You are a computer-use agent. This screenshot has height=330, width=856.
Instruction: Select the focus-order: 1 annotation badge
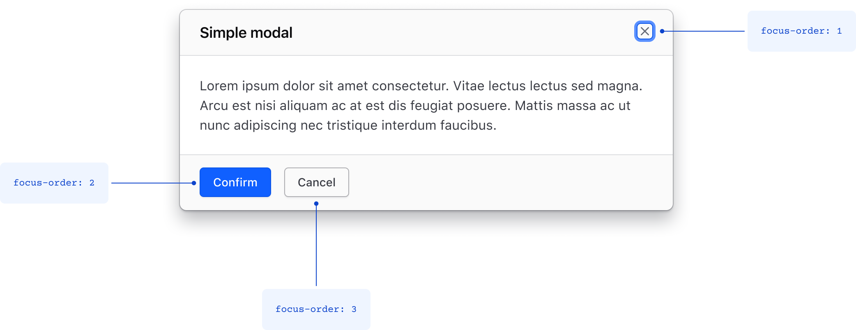pos(801,31)
